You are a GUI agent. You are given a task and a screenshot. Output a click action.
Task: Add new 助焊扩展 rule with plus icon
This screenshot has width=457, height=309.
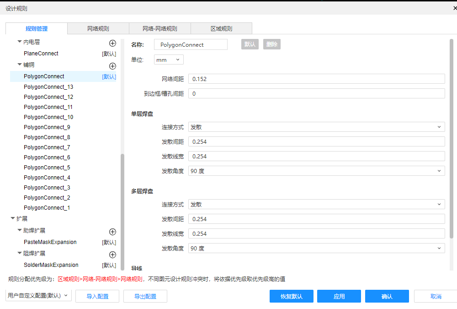click(x=112, y=232)
